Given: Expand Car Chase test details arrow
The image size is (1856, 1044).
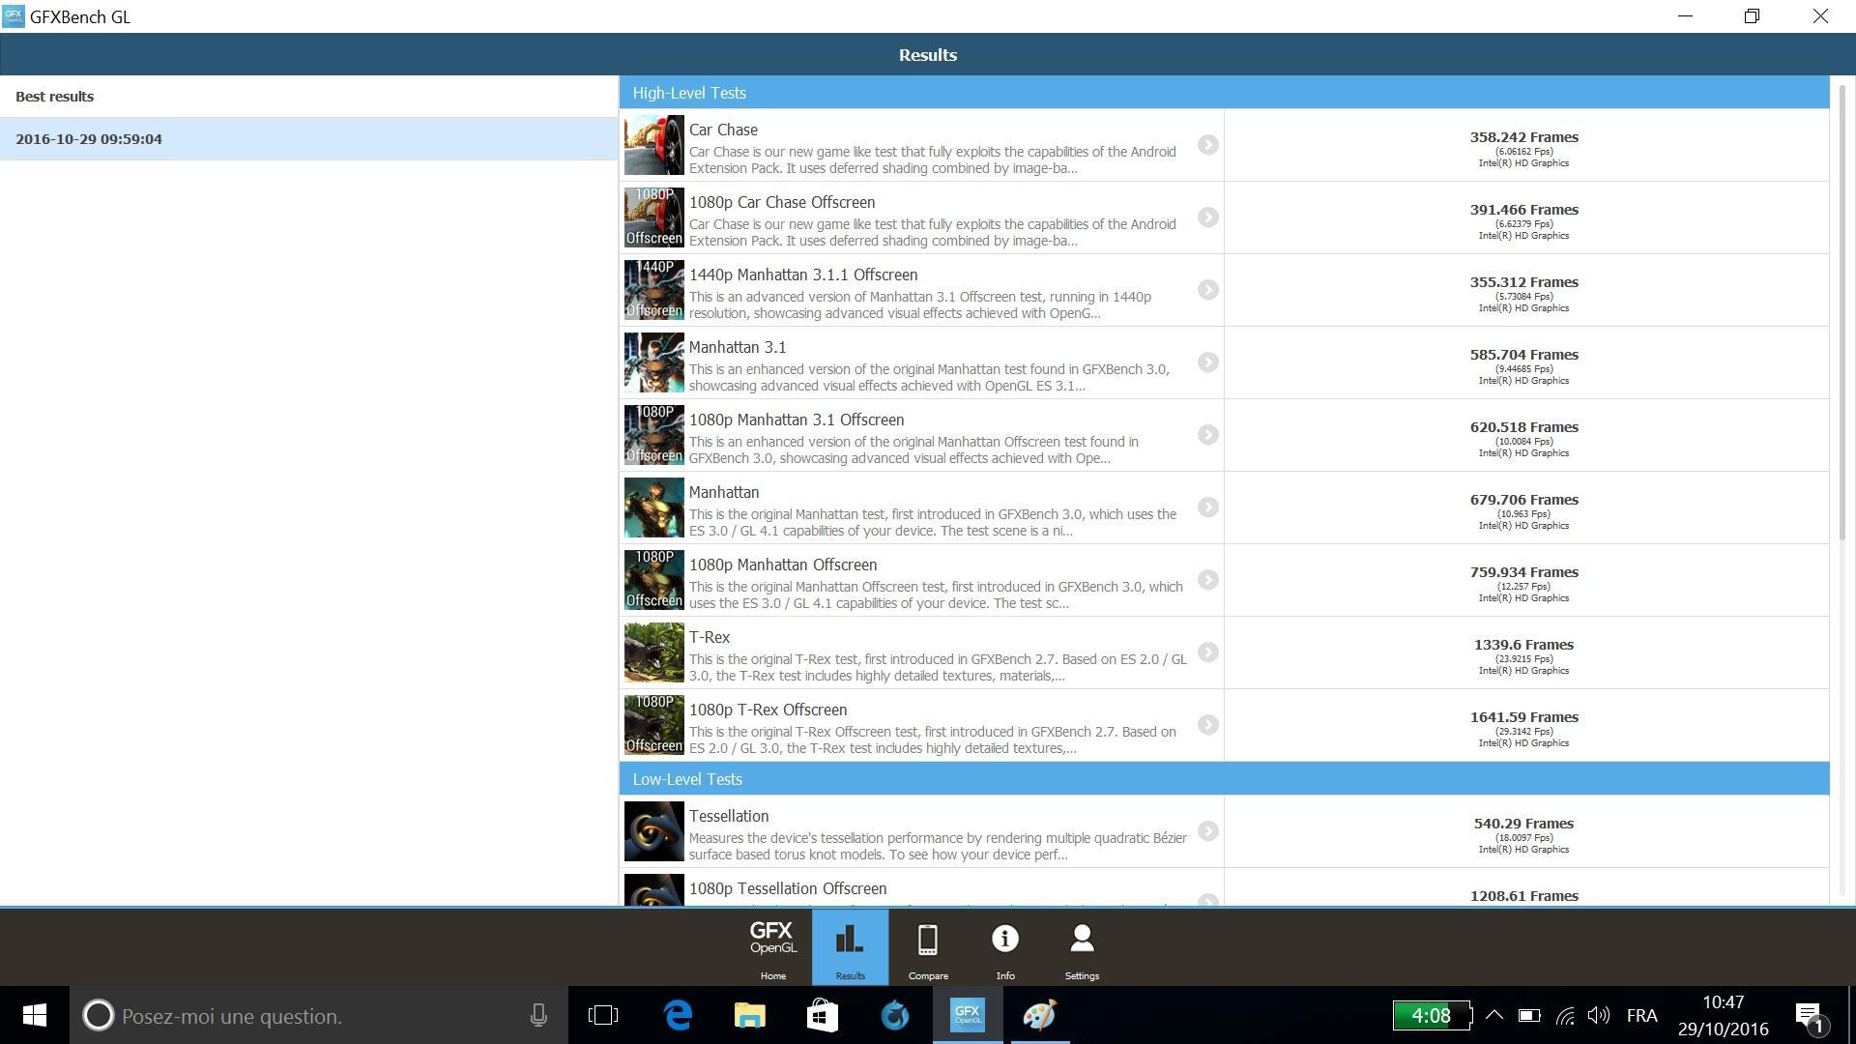Looking at the screenshot, I should click(1207, 145).
